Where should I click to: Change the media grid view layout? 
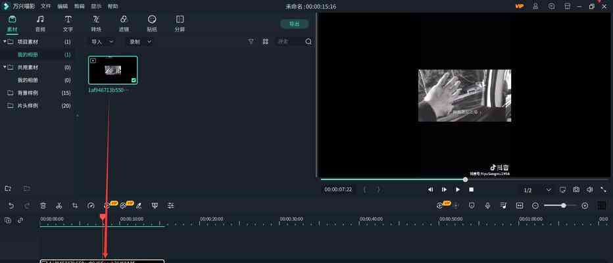pyautogui.click(x=266, y=41)
